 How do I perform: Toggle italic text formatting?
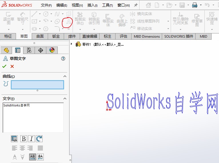31,139
